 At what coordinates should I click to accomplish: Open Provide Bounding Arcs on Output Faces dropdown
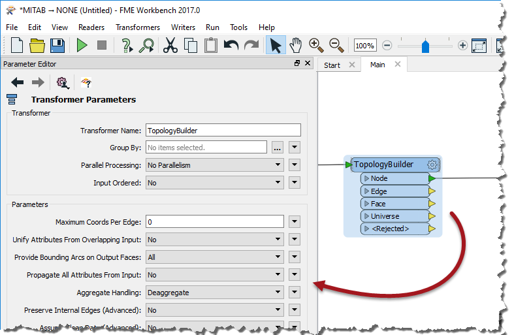(x=215, y=257)
